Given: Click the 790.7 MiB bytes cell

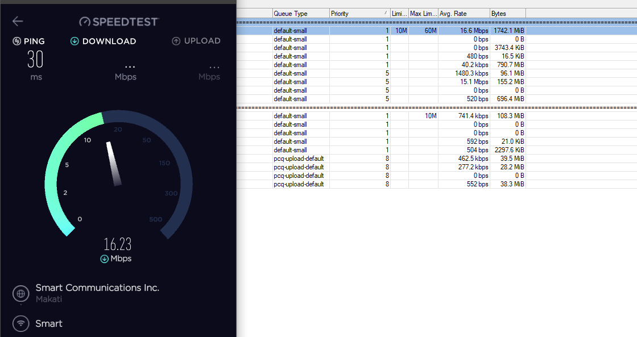Looking at the screenshot, I should [x=508, y=65].
